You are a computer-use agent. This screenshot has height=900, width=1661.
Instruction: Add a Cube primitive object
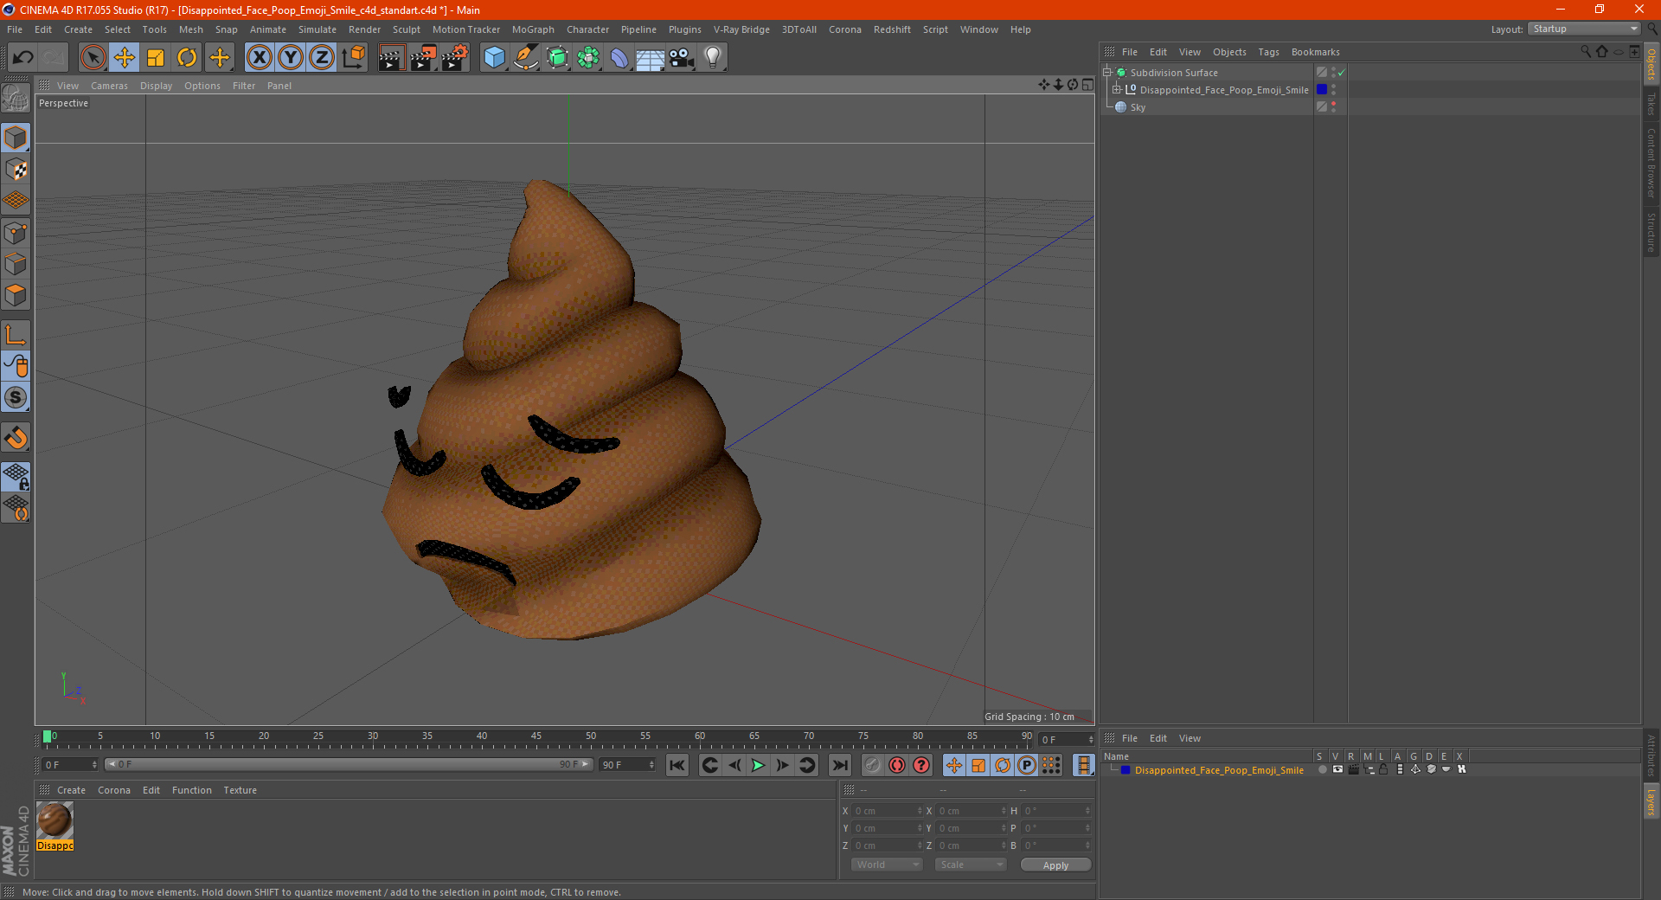(x=494, y=58)
